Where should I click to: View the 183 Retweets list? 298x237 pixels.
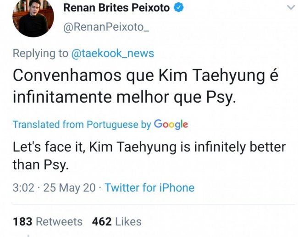48,222
